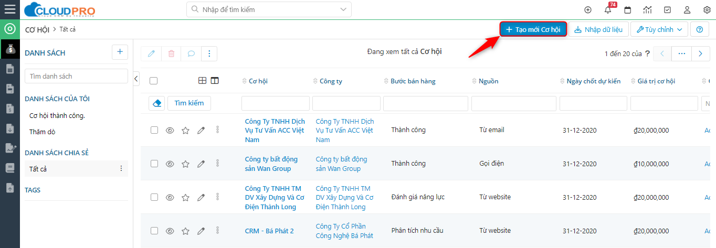Screen dimensions: 716x248
Task: Open the reports chart icon in header
Action: [647, 10]
